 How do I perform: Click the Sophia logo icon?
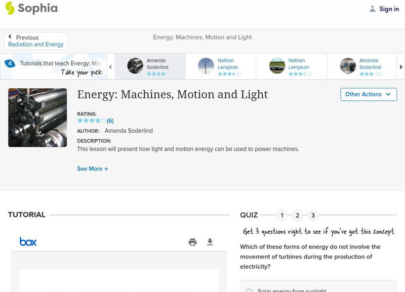tap(10, 8)
